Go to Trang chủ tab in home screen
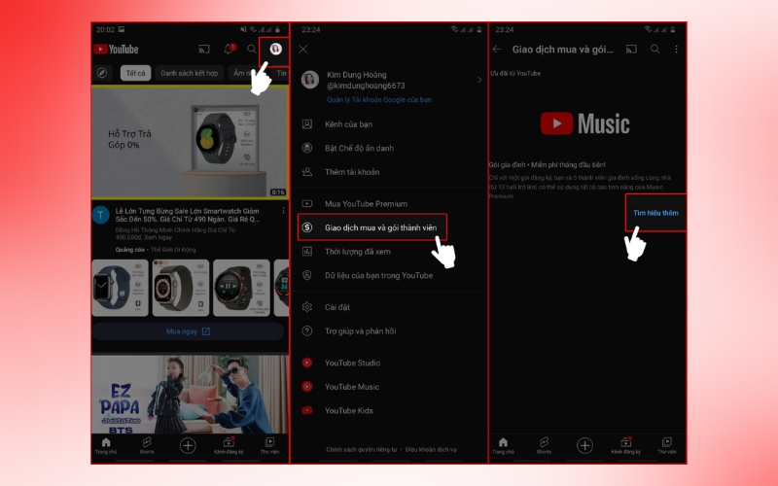This screenshot has width=778, height=486. coord(106,446)
